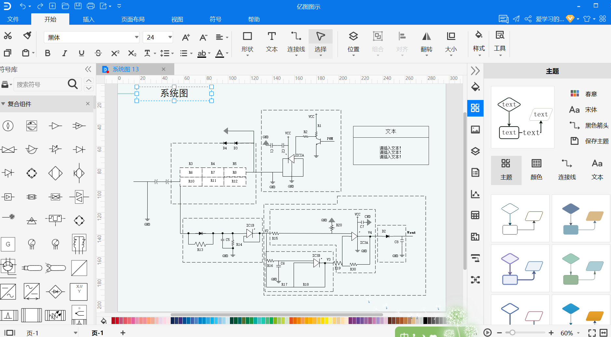Increase font size with A+ icon
Viewport: 611px width, 337px height.
click(186, 37)
